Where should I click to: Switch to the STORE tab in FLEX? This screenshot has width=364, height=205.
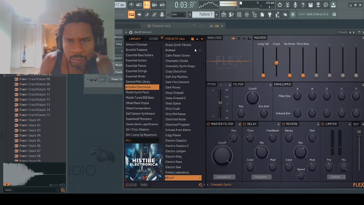coord(154,39)
